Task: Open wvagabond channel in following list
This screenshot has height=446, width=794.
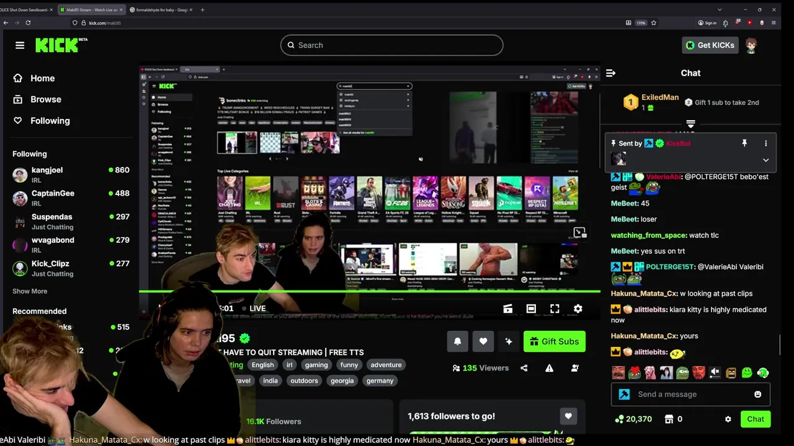Action: [71, 245]
